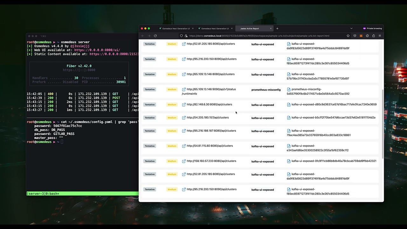
Task: Open kafka-ui-exposed e343aefd6be353 report file
Action: (x=318, y=148)
